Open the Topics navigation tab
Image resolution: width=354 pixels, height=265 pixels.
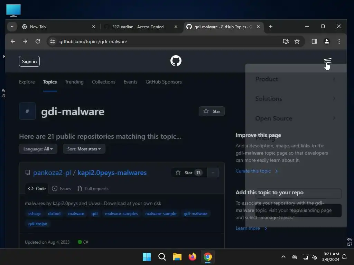(x=50, y=82)
